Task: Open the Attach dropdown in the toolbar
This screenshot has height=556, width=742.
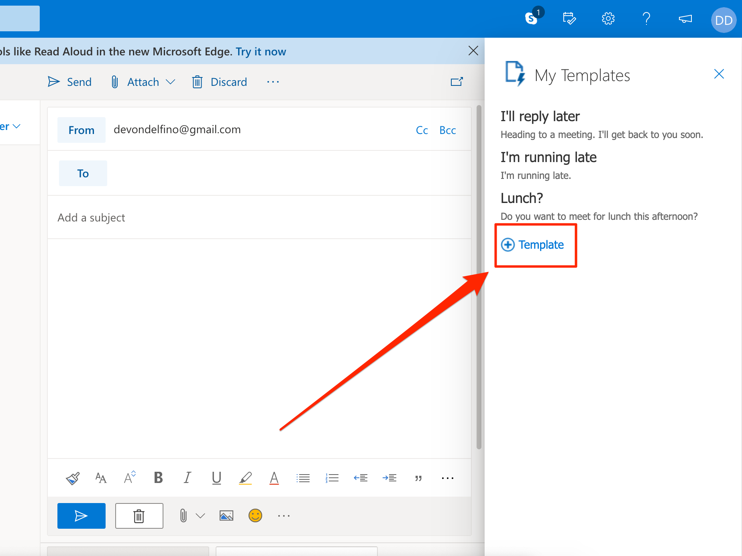Action: pyautogui.click(x=171, y=82)
